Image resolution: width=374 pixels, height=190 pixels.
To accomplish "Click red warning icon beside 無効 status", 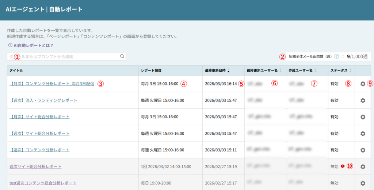I will (342, 167).
